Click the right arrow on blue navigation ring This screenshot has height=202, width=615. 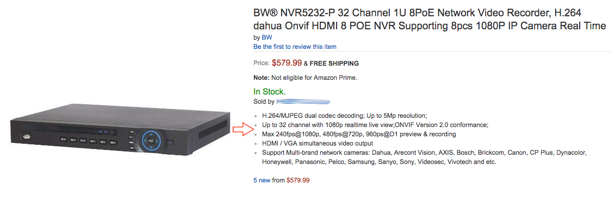pyautogui.click(x=157, y=141)
